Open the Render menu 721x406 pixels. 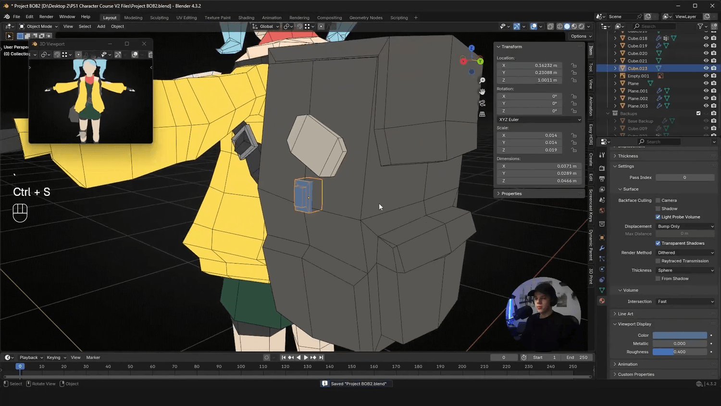pos(46,17)
